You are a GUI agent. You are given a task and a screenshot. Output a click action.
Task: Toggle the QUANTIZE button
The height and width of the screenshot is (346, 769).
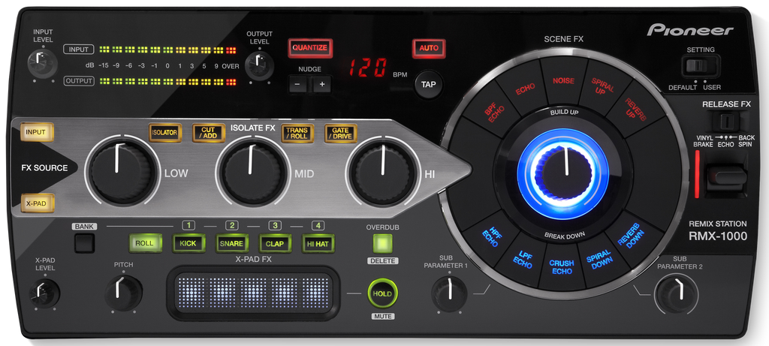click(x=310, y=48)
